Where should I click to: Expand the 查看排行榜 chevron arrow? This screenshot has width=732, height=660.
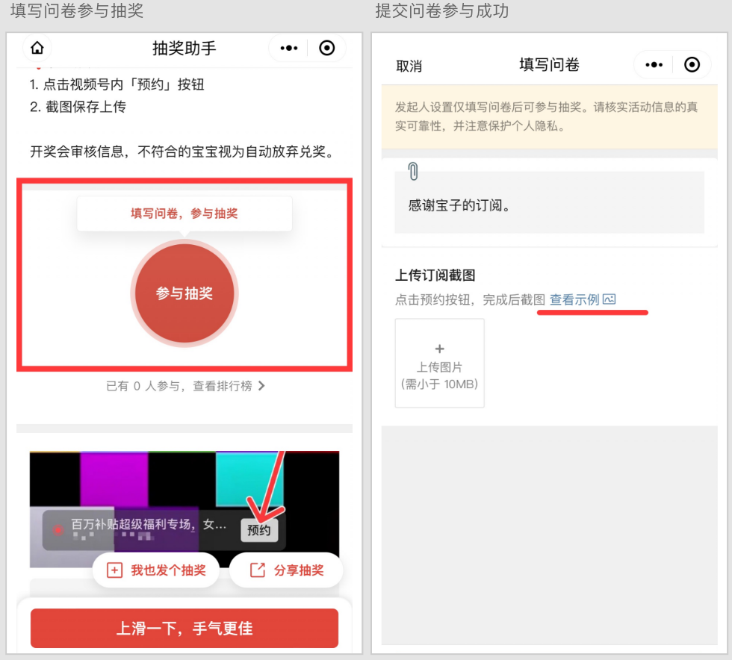point(261,386)
